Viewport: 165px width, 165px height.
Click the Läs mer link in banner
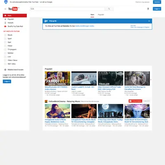coord(133,26)
